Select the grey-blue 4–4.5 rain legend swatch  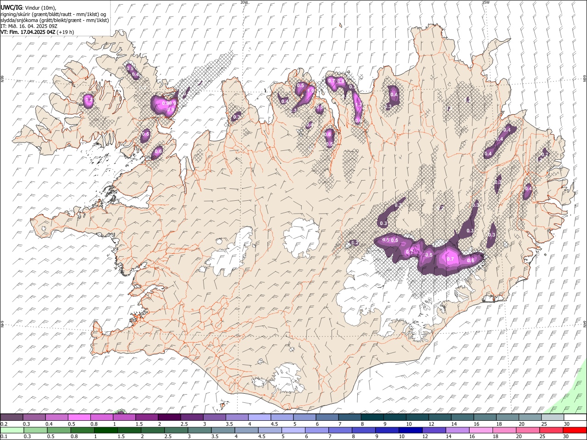coord(246,430)
